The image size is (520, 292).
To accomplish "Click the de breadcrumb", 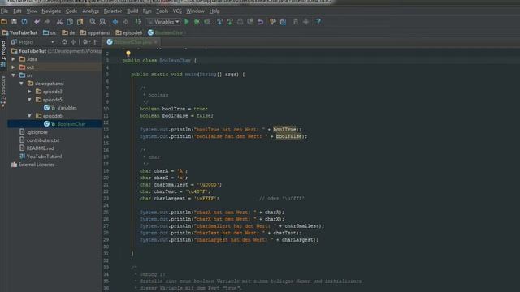I will pyautogui.click(x=68, y=32).
